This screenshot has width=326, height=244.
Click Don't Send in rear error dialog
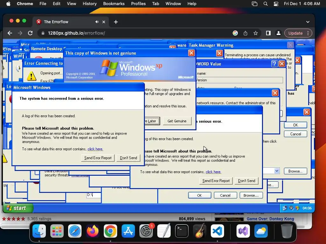(247, 181)
